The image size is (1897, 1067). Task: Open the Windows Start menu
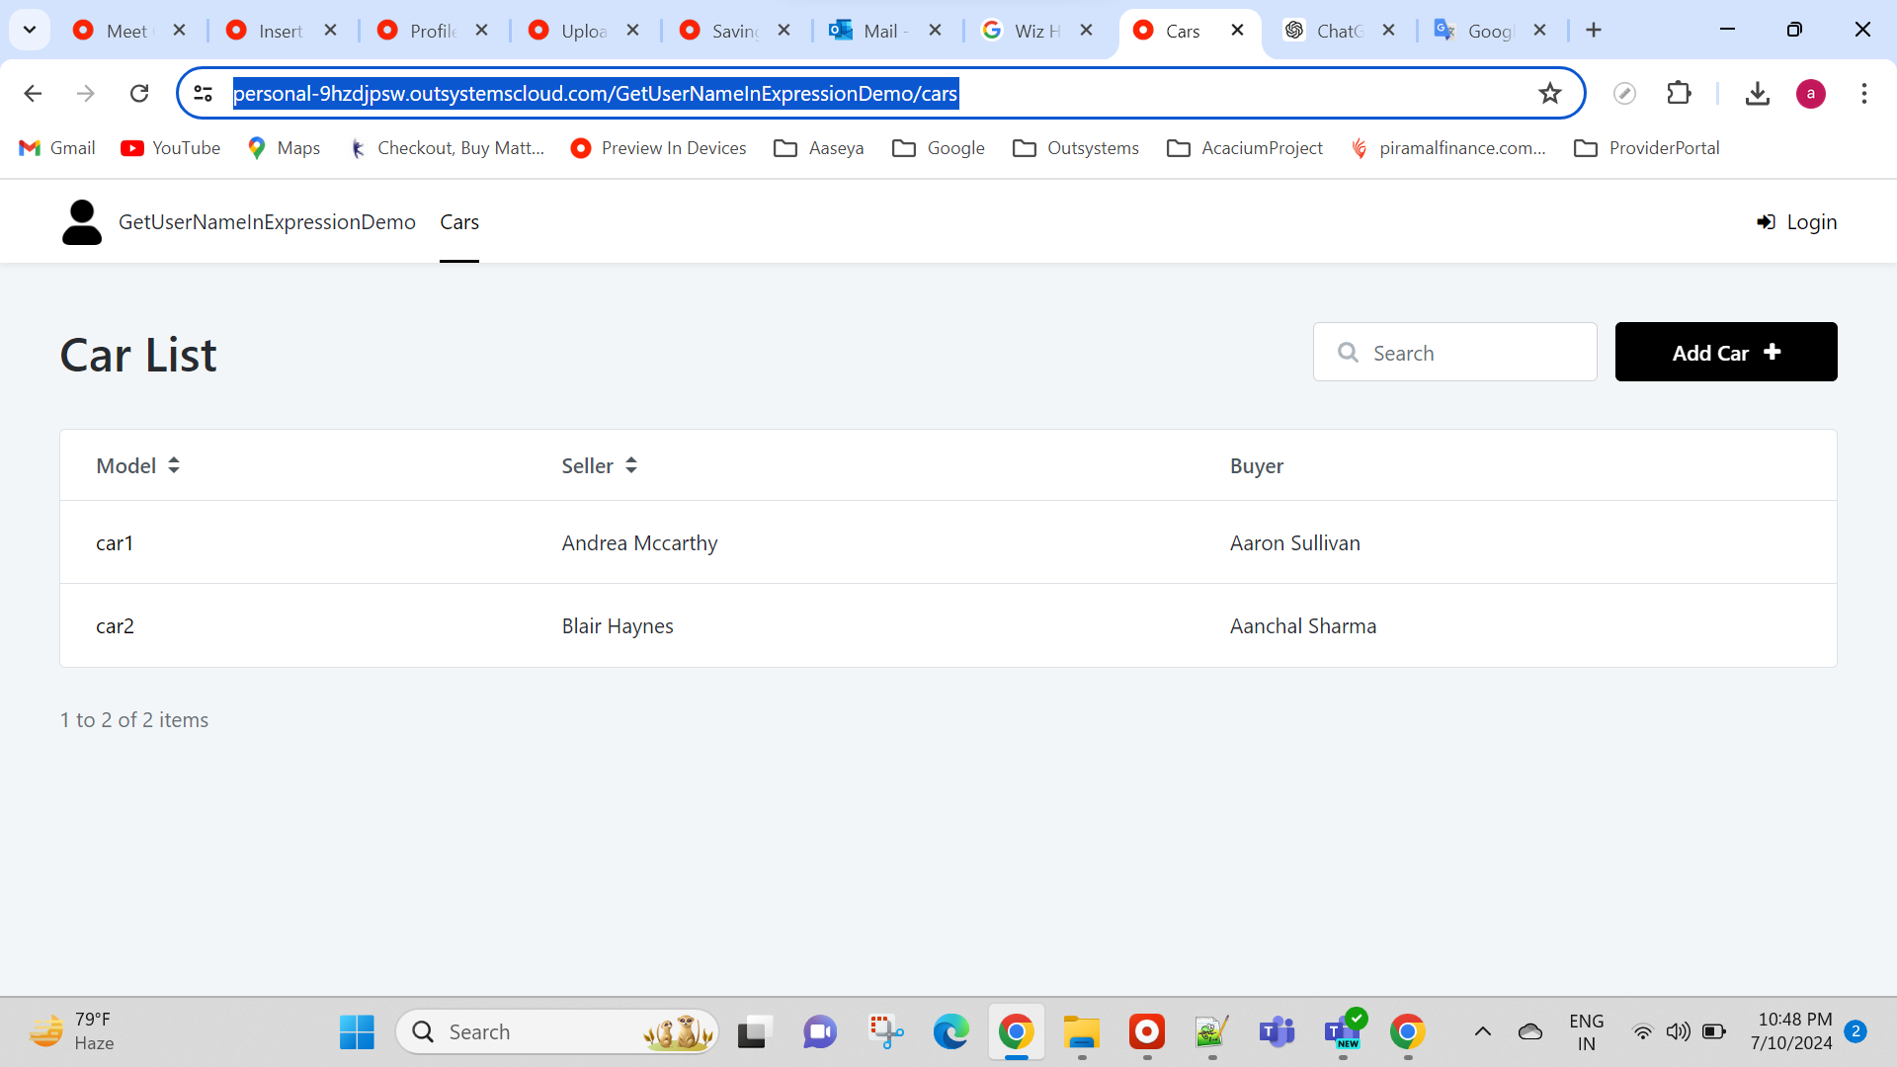click(357, 1032)
